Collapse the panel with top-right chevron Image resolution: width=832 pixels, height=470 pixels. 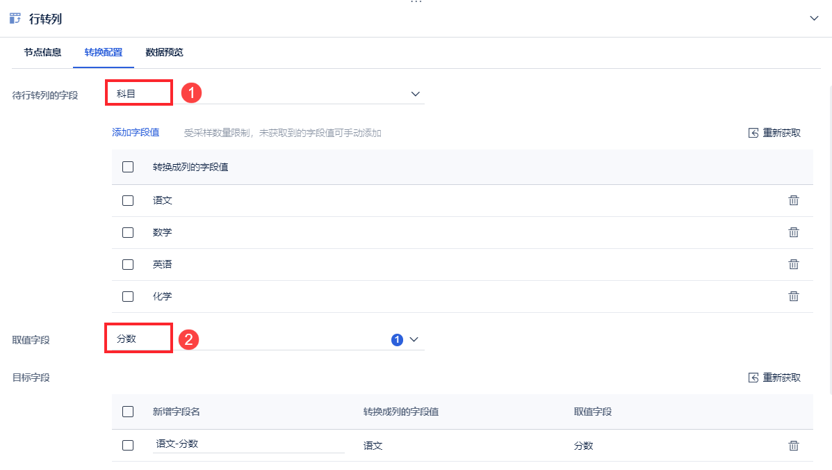(814, 19)
